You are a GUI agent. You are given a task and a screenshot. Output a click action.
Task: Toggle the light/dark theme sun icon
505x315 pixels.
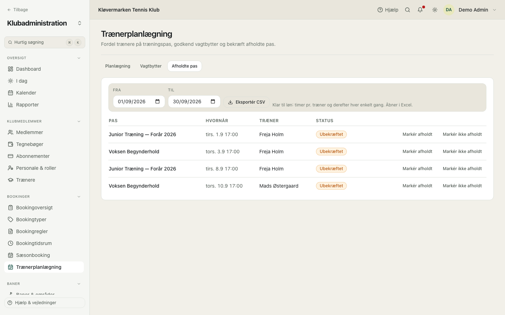(x=435, y=10)
